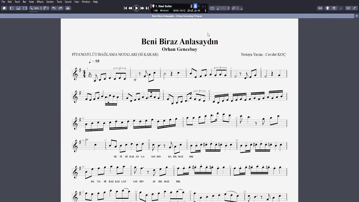Click the Rewind button
Screen dimensions: 359x202
130,8
